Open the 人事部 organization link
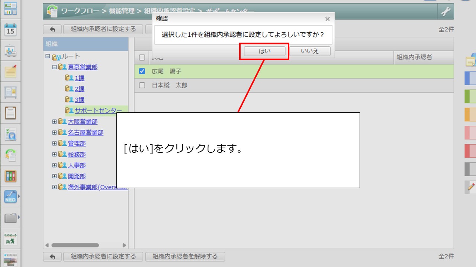 coord(77,165)
